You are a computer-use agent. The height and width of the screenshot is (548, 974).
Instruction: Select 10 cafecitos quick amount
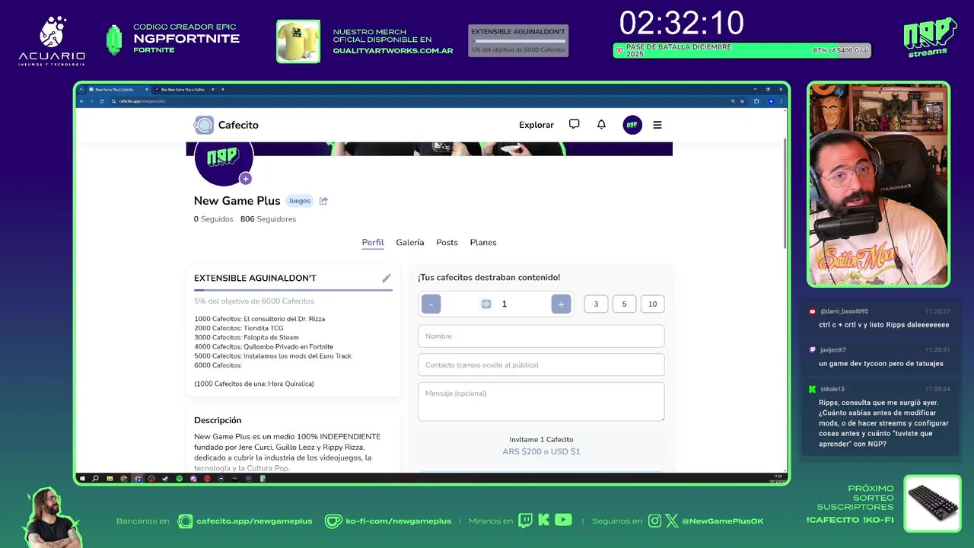pyautogui.click(x=652, y=304)
